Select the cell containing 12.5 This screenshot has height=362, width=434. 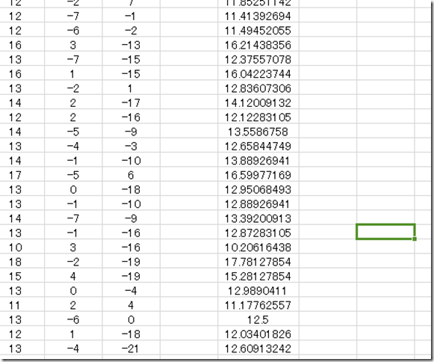click(x=258, y=319)
